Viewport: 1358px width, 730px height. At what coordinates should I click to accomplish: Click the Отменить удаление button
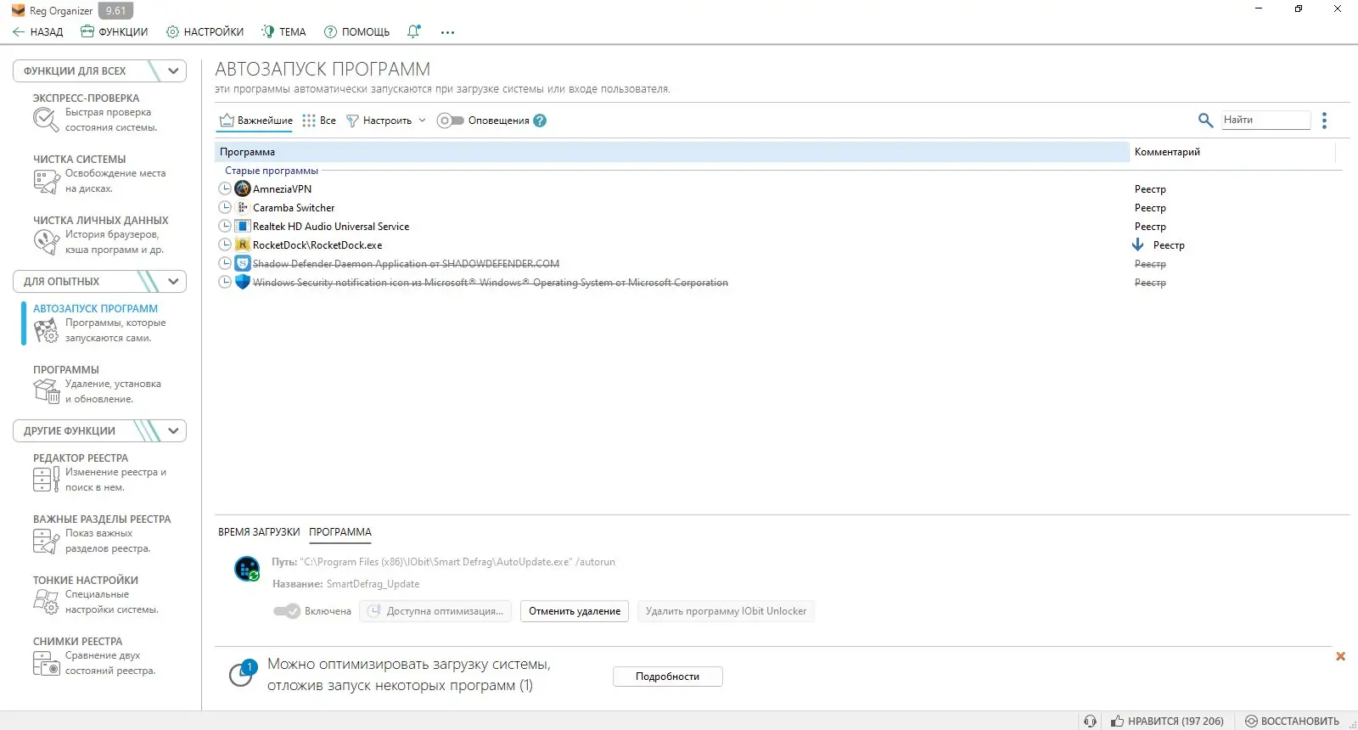click(575, 611)
